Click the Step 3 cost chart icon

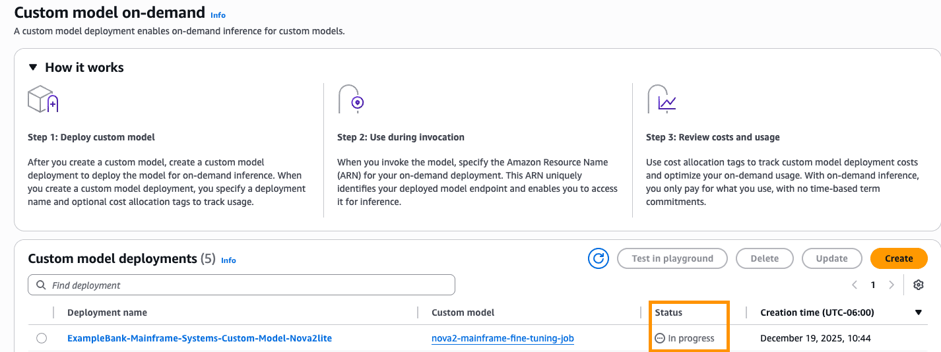coord(661,99)
